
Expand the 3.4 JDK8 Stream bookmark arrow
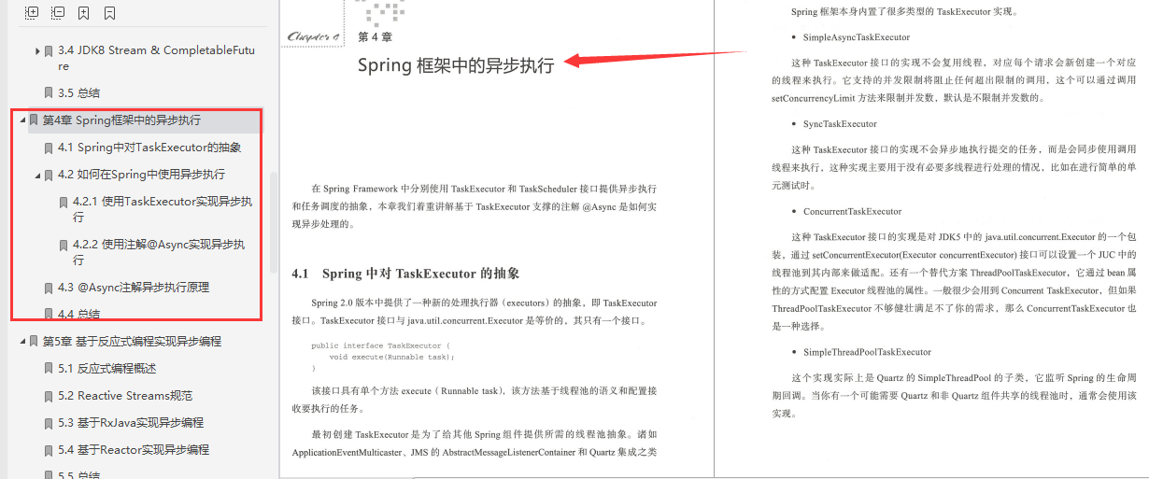[x=37, y=51]
